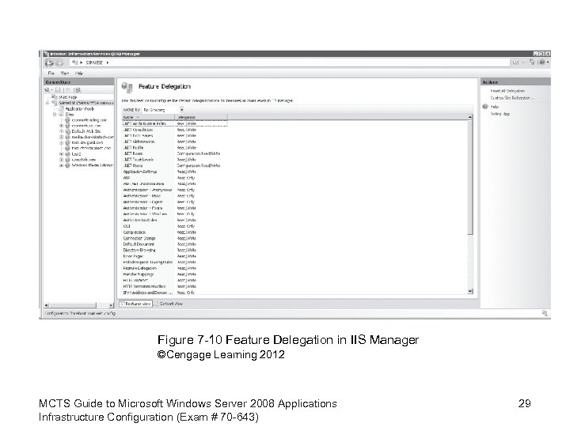Click the Start Page icon in the tree
This screenshot has width=570, height=427.
pyautogui.click(x=55, y=97)
